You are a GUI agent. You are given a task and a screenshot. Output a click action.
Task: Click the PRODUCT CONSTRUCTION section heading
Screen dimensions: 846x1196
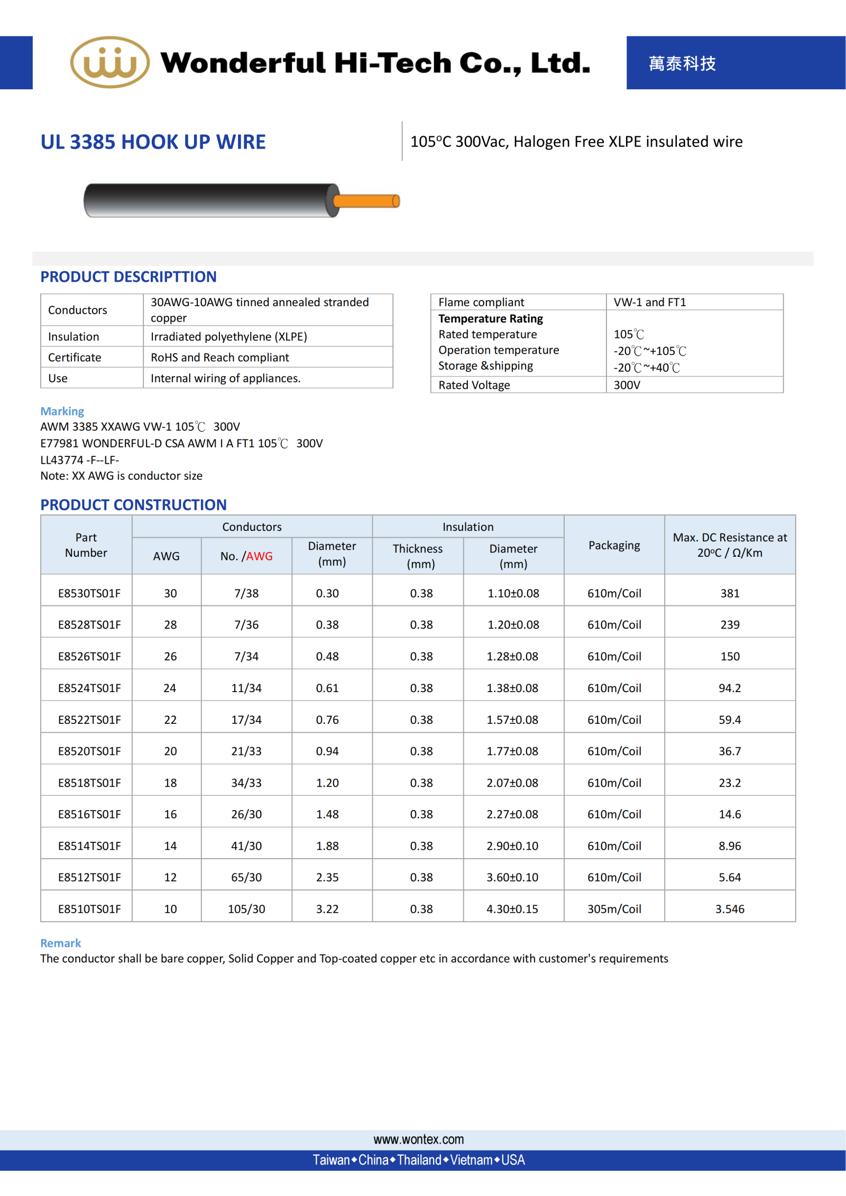click(133, 504)
